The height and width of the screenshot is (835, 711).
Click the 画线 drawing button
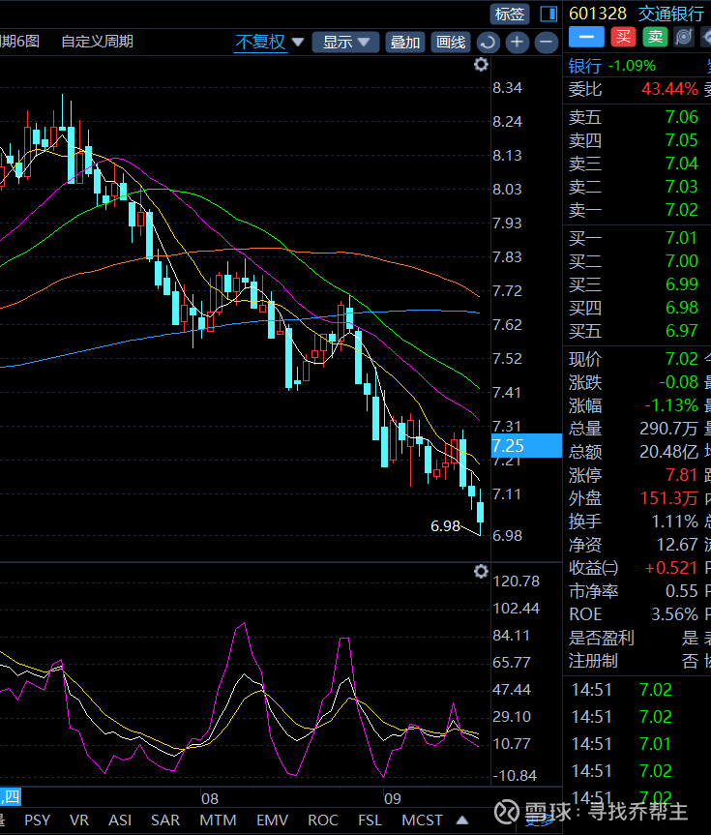(x=451, y=42)
